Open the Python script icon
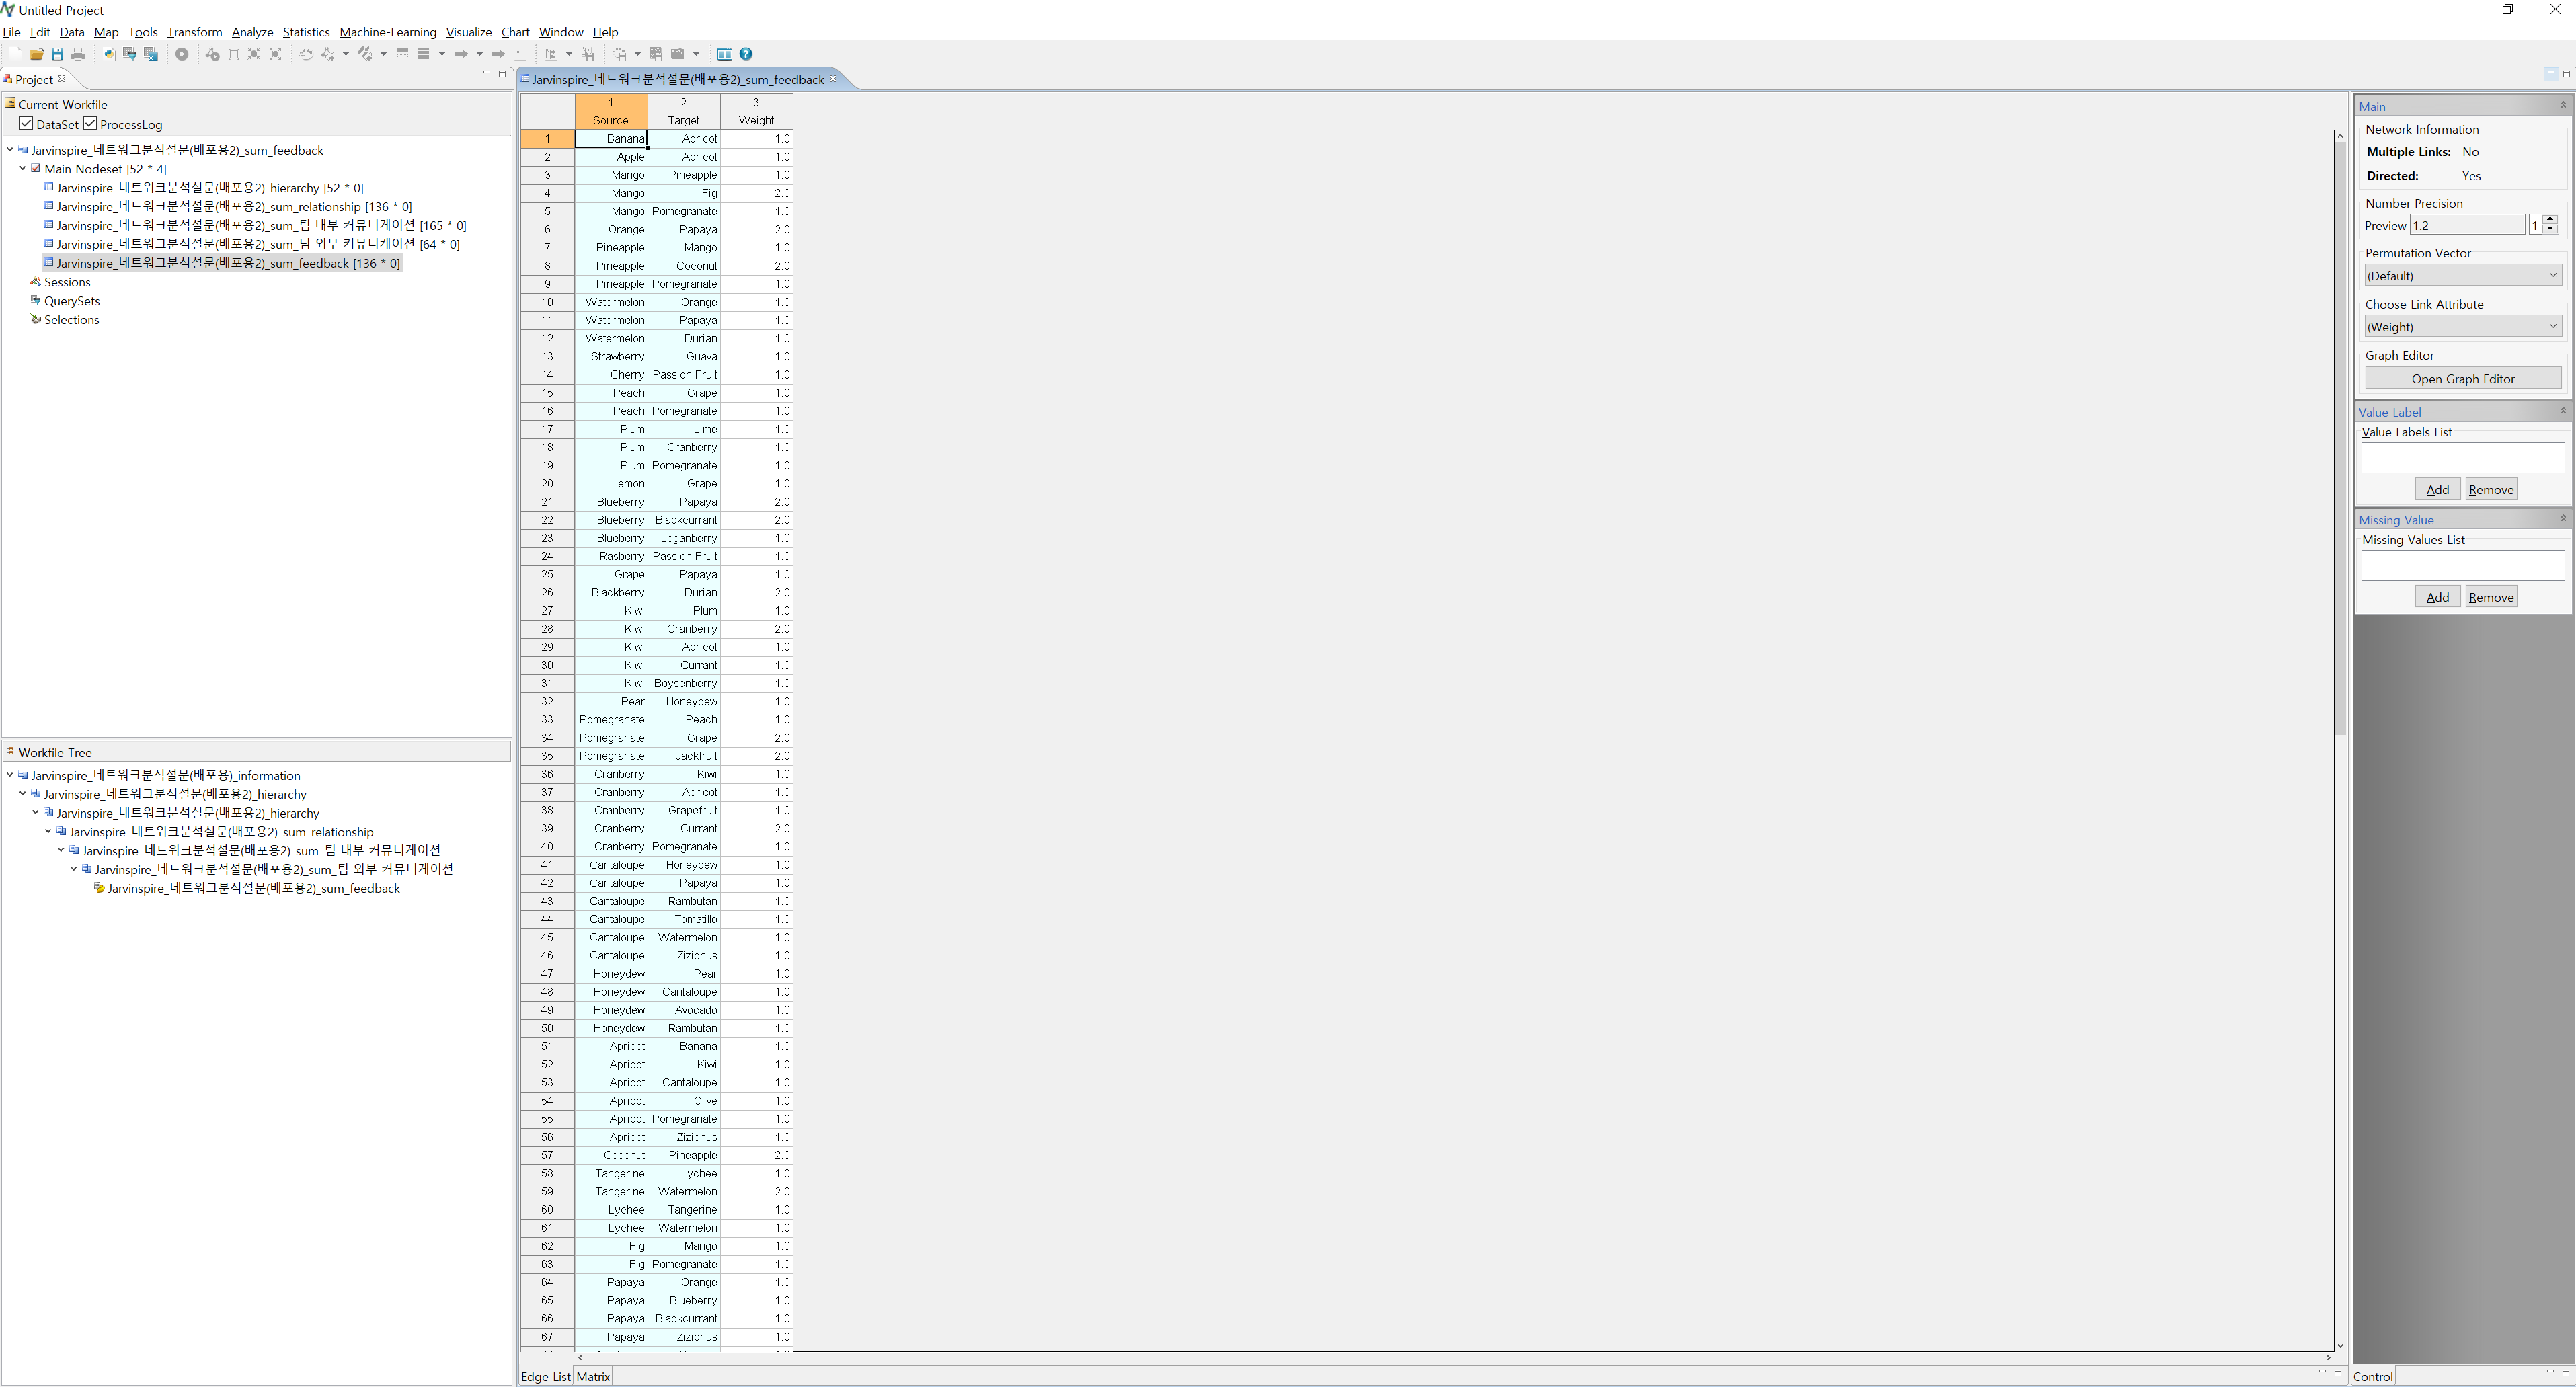This screenshot has width=2576, height=1387. [x=109, y=54]
